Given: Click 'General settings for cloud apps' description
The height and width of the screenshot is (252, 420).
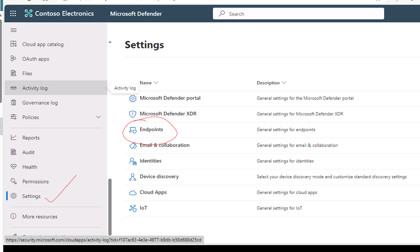Looking at the screenshot, I should click(x=287, y=192).
